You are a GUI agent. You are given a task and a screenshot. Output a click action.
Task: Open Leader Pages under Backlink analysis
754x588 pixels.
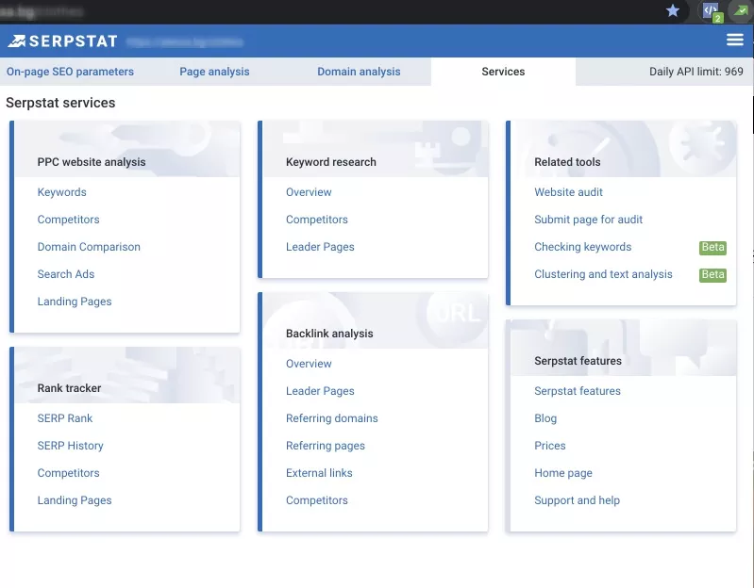tap(320, 391)
